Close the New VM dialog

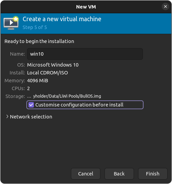tap(165, 6)
